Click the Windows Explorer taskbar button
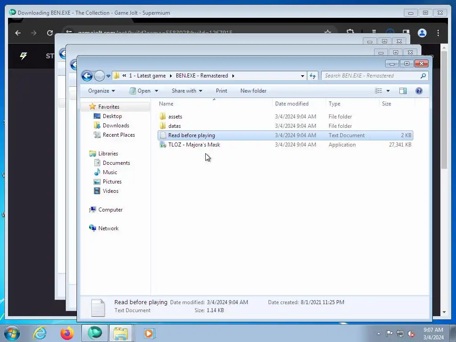This screenshot has height=342, width=456. pyautogui.click(x=121, y=333)
